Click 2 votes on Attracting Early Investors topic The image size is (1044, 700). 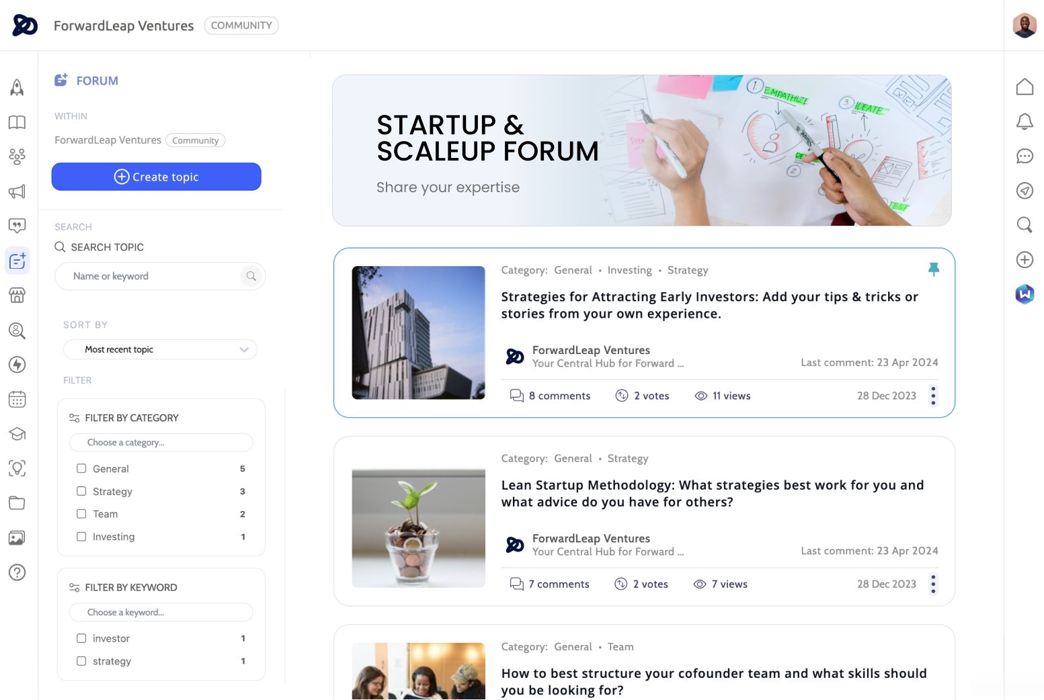[x=642, y=396]
